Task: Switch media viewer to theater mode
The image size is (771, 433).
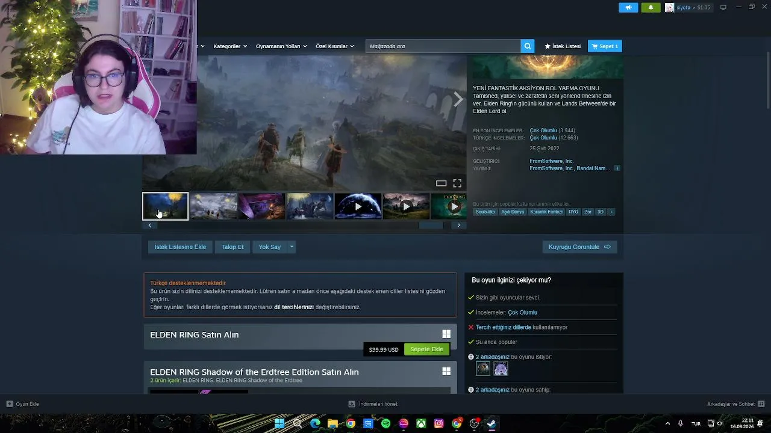Action: [441, 183]
